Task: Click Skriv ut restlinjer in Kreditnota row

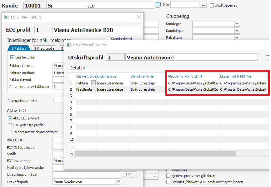Action: point(149,89)
